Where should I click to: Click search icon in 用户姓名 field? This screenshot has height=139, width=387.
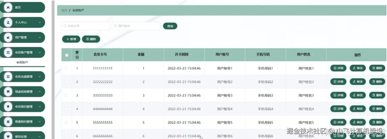115,26
